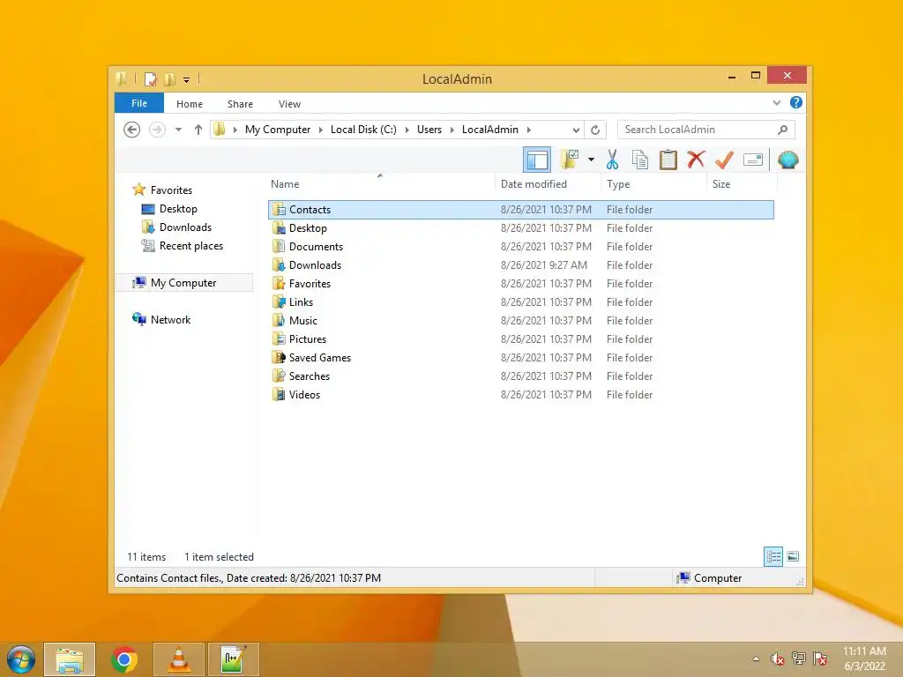Click Users breadcrumb in address bar
The height and width of the screenshot is (677, 903).
(429, 130)
